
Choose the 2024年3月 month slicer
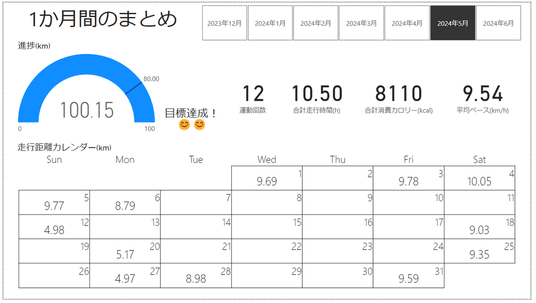click(361, 23)
